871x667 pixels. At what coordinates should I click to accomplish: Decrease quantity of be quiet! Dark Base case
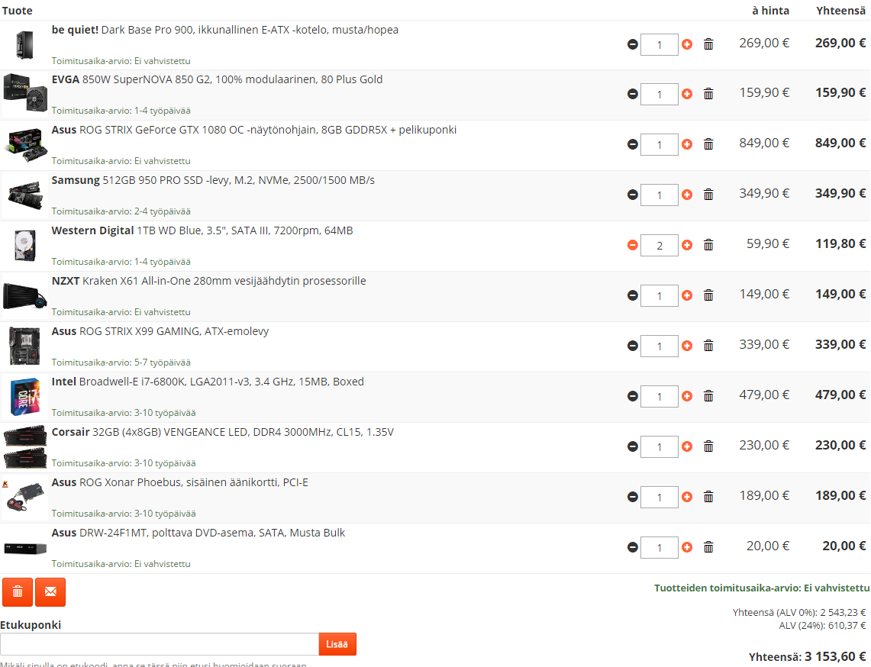[632, 44]
